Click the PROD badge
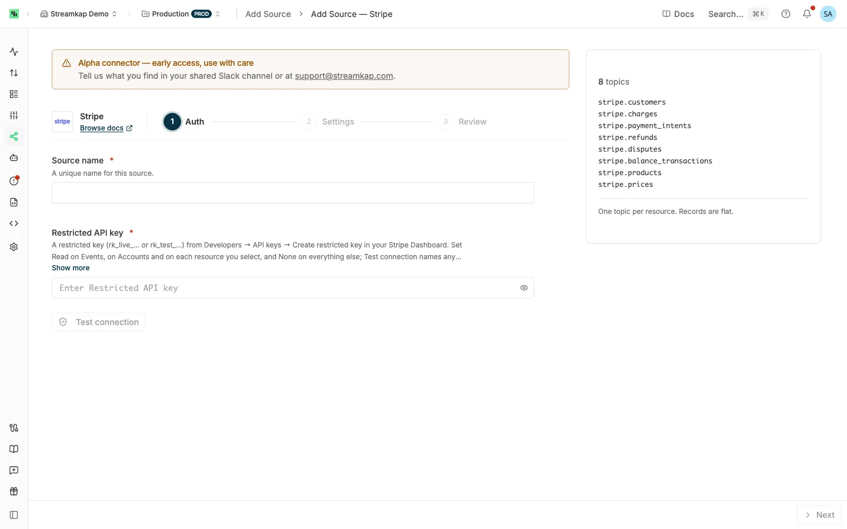This screenshot has height=529, width=847. click(202, 14)
